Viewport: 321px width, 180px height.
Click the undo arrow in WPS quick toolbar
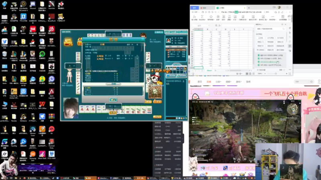point(215,12)
